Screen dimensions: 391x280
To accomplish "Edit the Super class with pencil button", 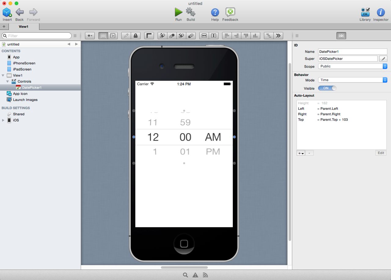I will point(383,58).
